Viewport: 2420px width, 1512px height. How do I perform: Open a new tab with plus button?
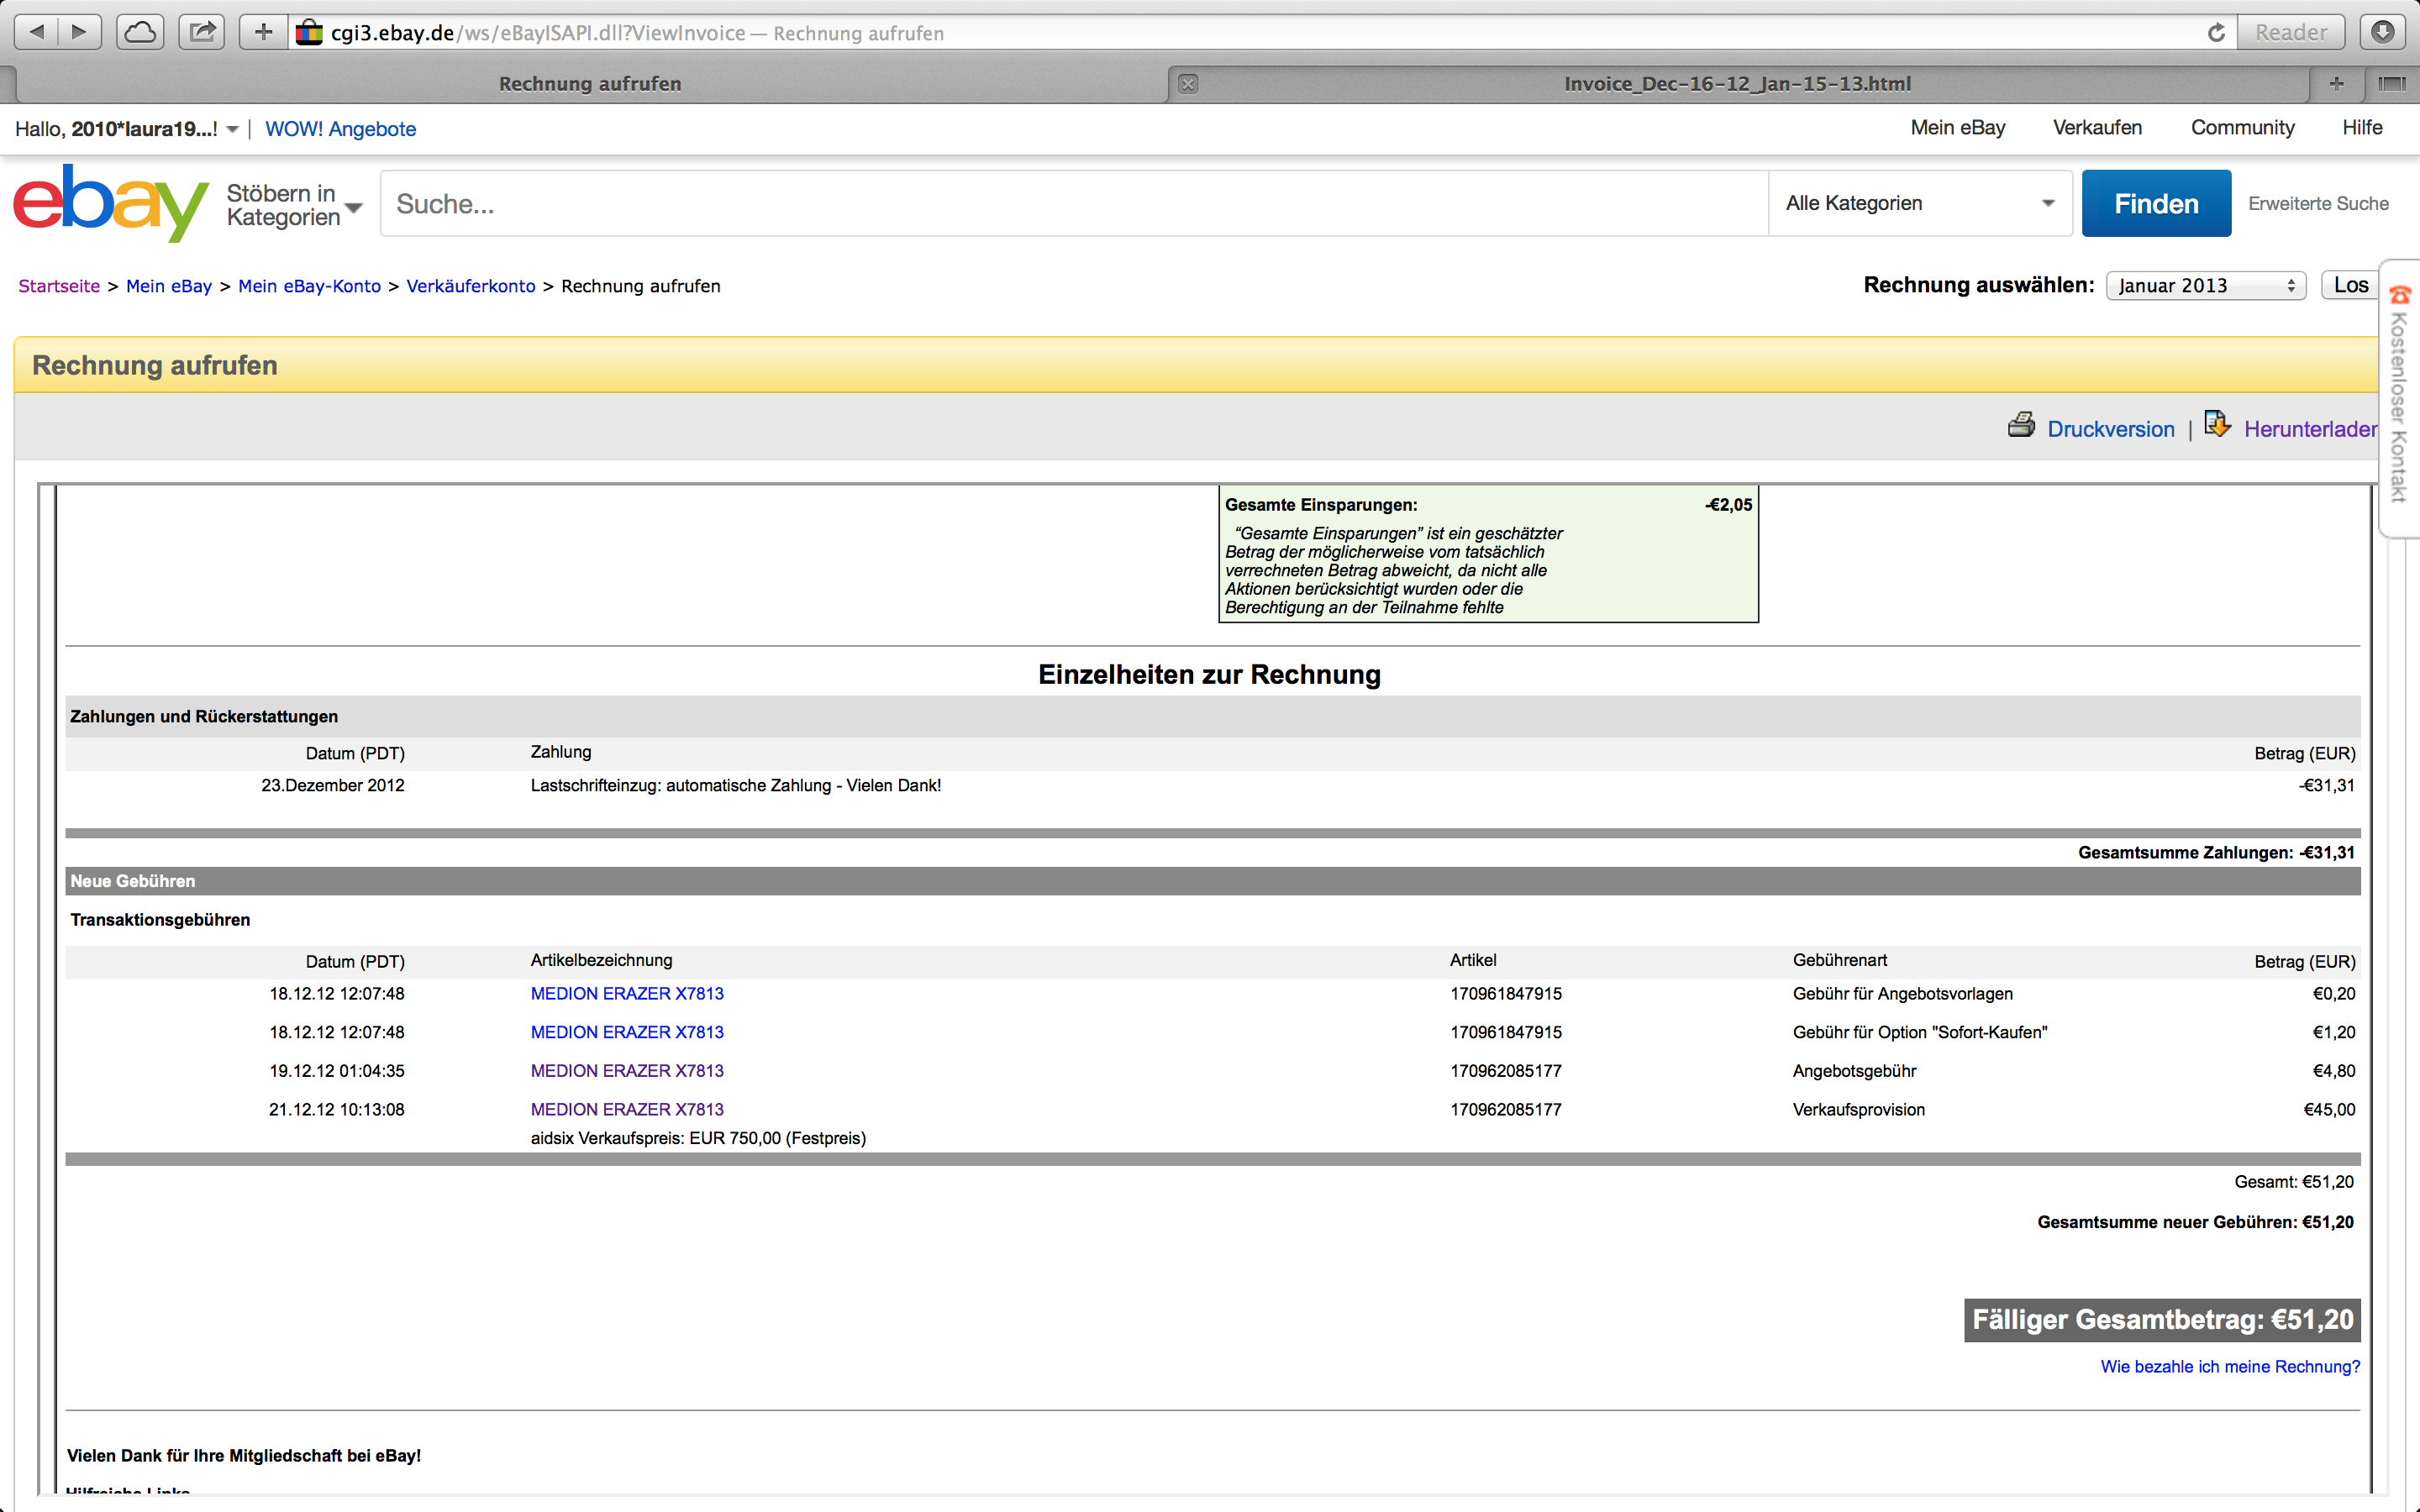pyautogui.click(x=2337, y=84)
